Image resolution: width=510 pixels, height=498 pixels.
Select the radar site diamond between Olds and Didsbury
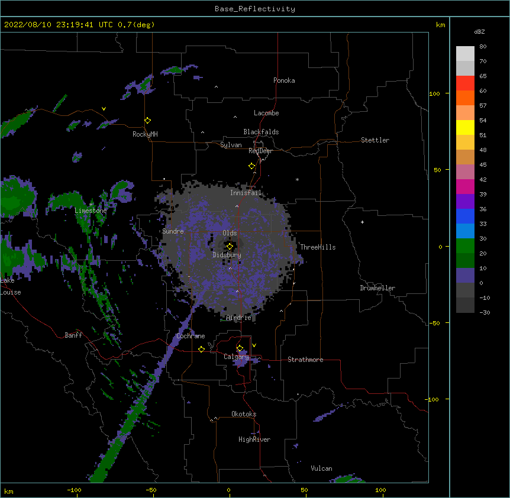pos(230,247)
